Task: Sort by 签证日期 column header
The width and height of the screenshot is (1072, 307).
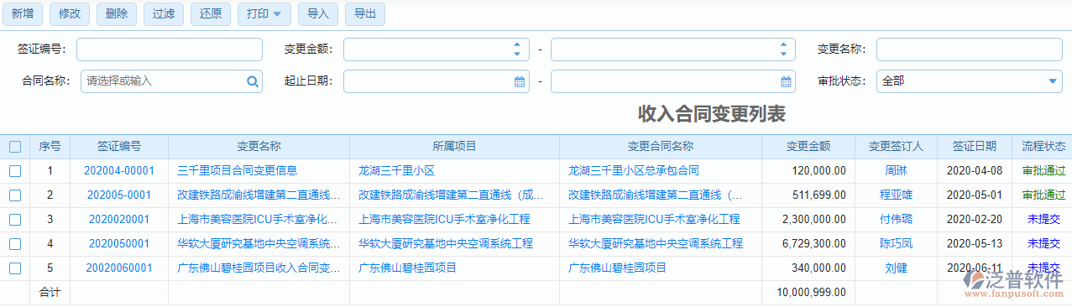Action: pyautogui.click(x=975, y=147)
